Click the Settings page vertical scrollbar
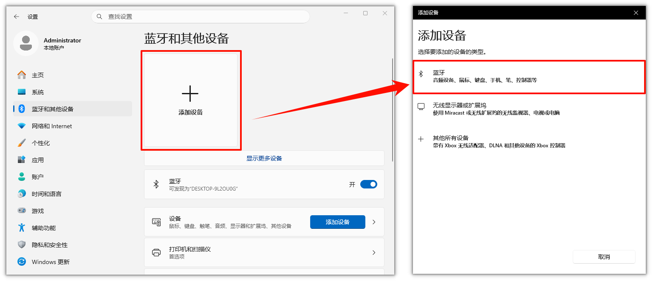 pyautogui.click(x=393, y=110)
